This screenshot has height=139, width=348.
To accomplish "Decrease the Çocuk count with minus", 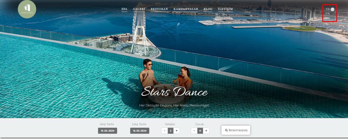I will coord(194,131).
